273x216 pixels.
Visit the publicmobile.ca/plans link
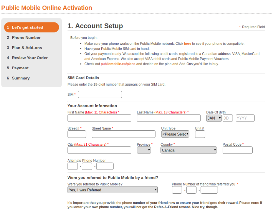pyautogui.click(x=118, y=64)
